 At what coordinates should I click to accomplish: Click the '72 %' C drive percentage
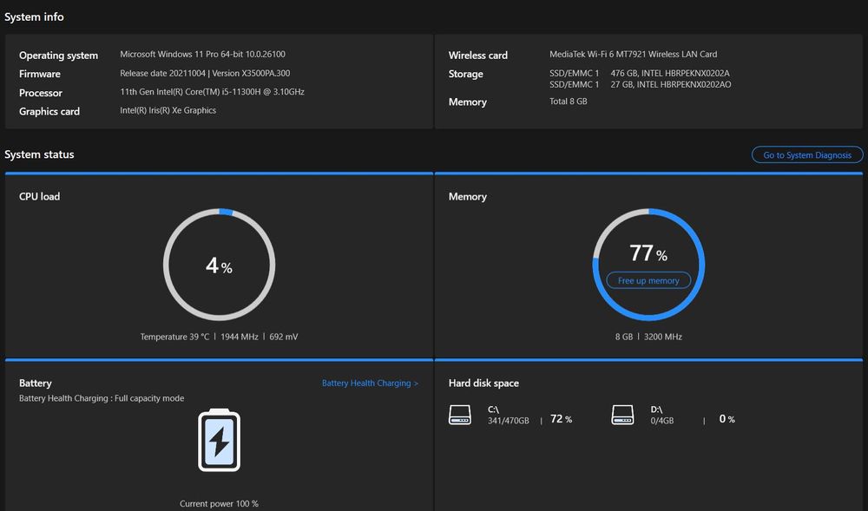pyautogui.click(x=561, y=419)
